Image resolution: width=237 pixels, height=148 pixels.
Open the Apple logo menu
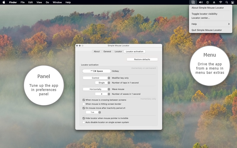point(4,2)
